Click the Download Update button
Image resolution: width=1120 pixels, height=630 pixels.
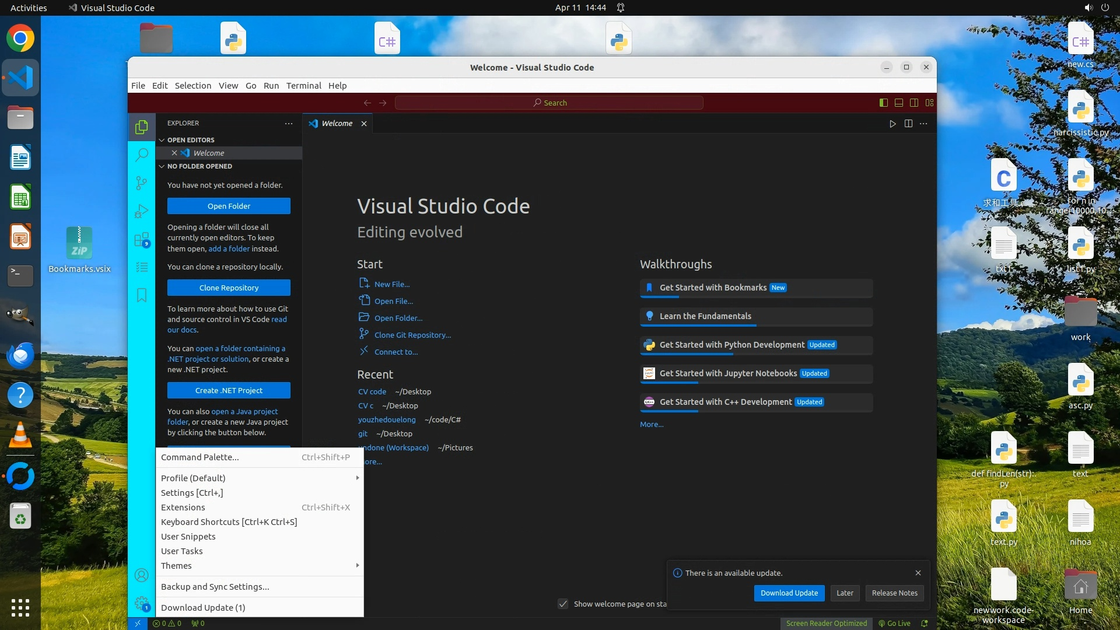click(789, 593)
